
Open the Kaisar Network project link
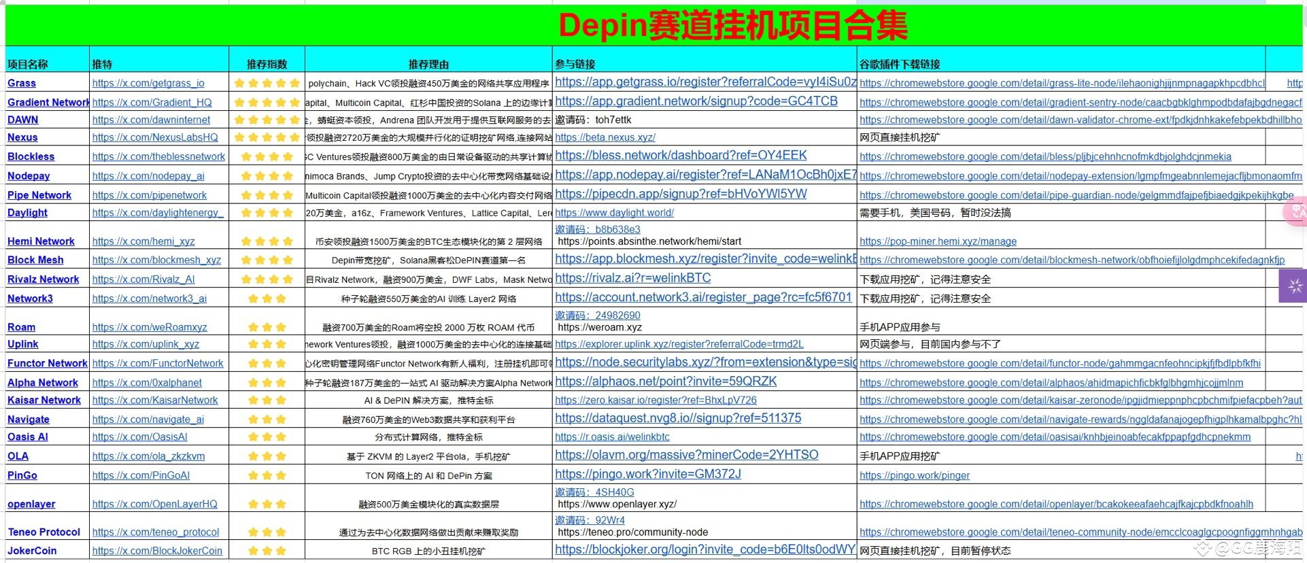click(x=44, y=400)
